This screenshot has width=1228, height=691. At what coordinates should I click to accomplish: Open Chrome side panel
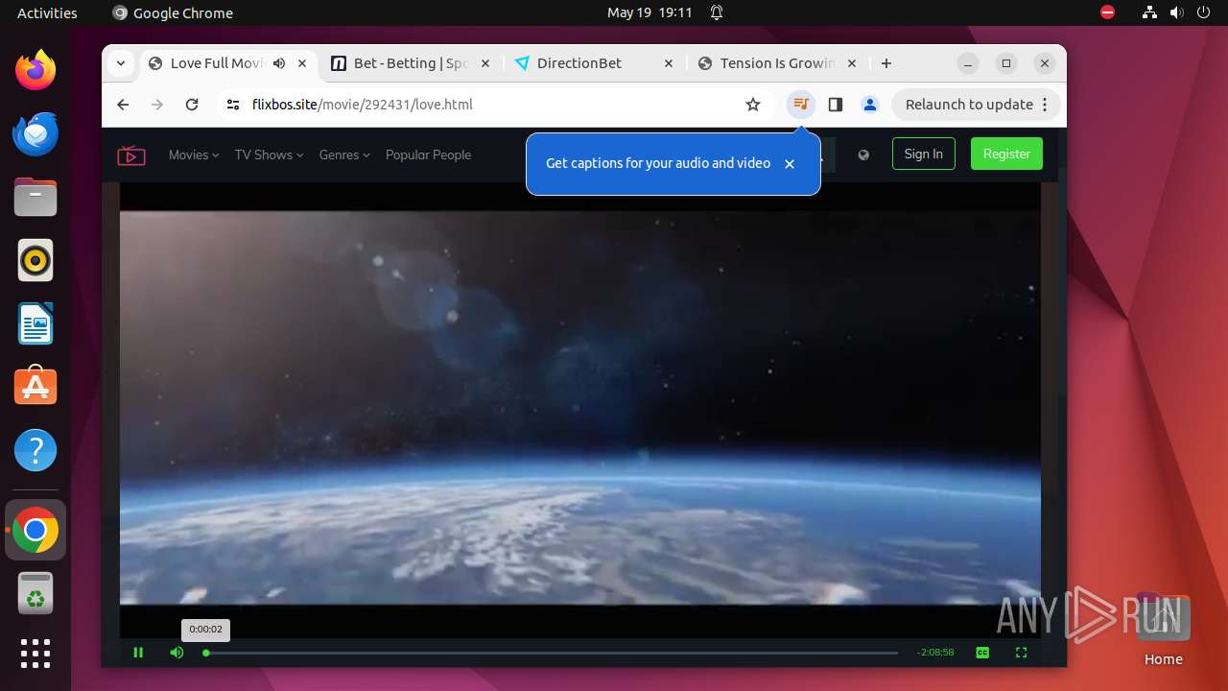pos(836,105)
